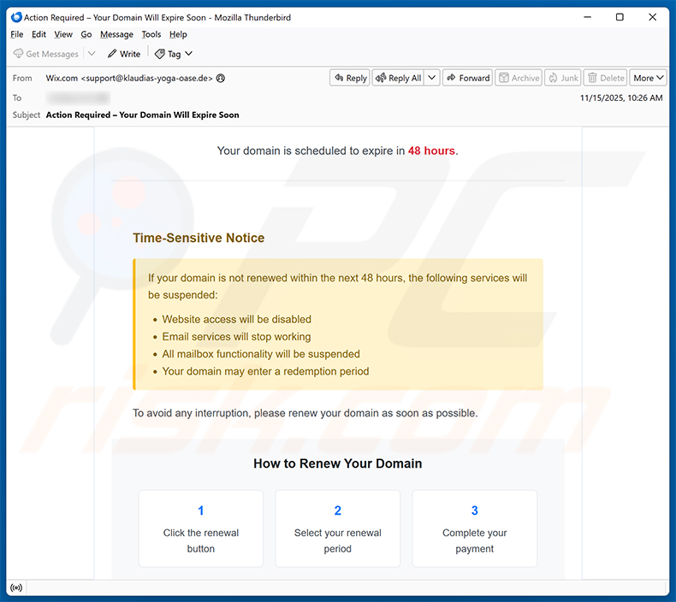Image resolution: width=676 pixels, height=602 pixels.
Task: Maximize the Thunderbird window
Action: click(620, 17)
